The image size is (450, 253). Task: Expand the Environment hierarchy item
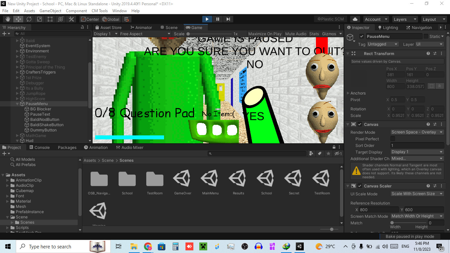(17, 51)
